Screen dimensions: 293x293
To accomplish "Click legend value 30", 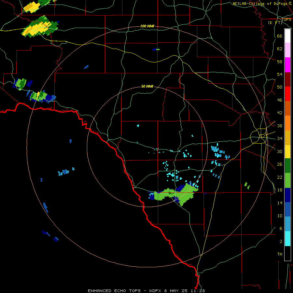I will coord(280,151).
